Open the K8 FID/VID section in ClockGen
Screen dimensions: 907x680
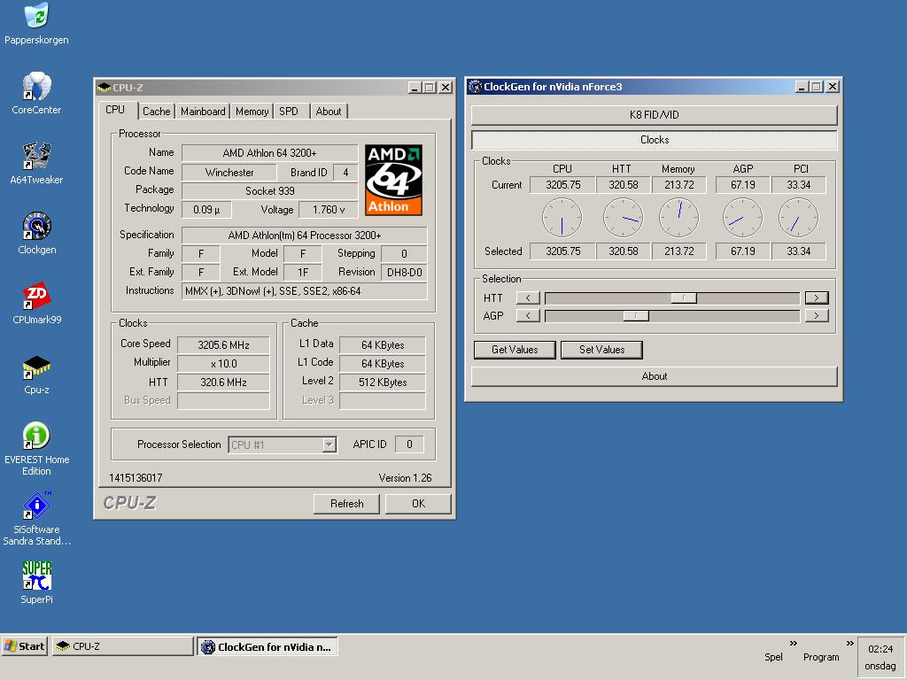coord(655,115)
